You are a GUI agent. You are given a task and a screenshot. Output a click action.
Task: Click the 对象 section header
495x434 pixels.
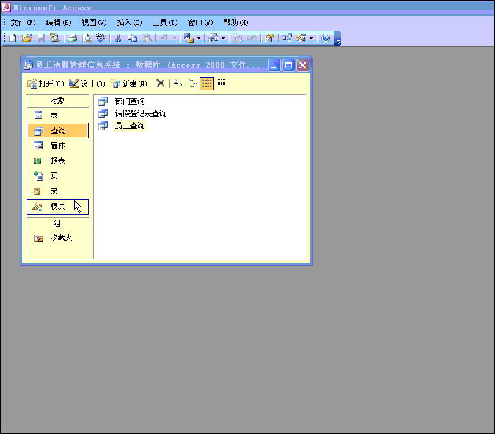click(x=57, y=101)
